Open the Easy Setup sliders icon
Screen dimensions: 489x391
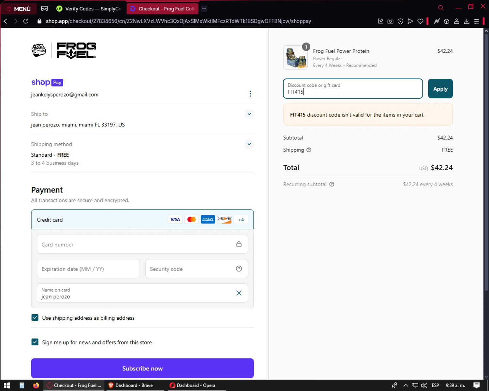point(477,21)
